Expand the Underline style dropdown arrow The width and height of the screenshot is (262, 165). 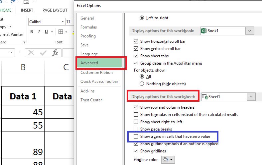point(52,32)
